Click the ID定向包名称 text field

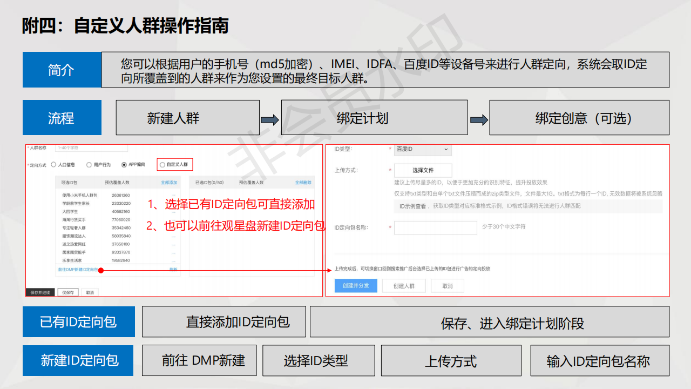tap(435, 227)
